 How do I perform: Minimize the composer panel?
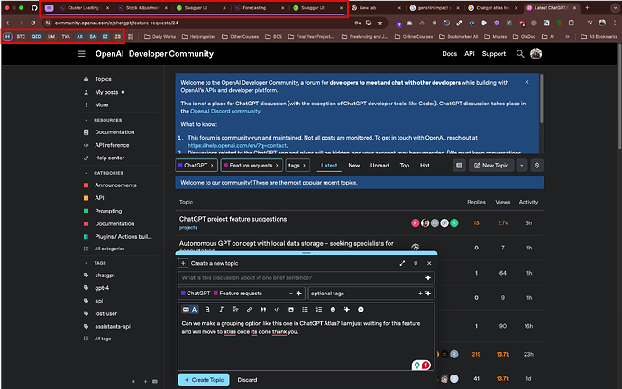coord(416,263)
